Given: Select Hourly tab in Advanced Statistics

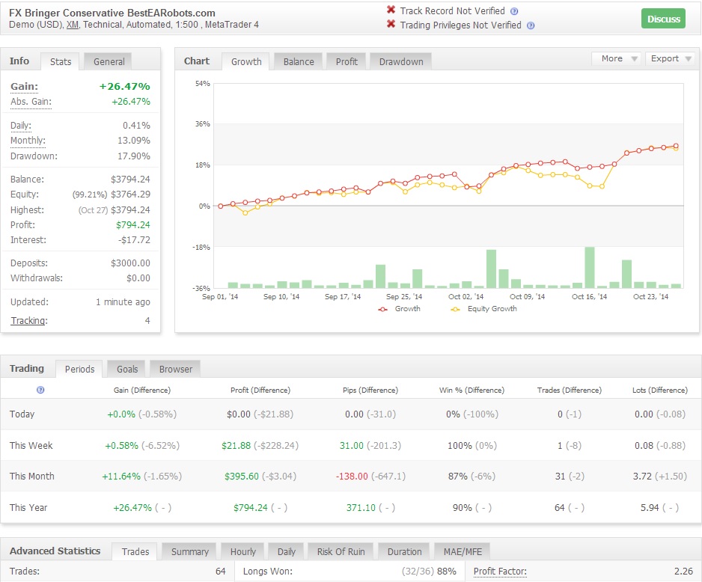Looking at the screenshot, I should [x=243, y=551].
